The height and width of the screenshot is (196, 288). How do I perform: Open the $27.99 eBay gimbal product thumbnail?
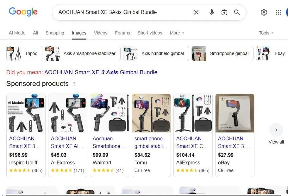(x=235, y=113)
